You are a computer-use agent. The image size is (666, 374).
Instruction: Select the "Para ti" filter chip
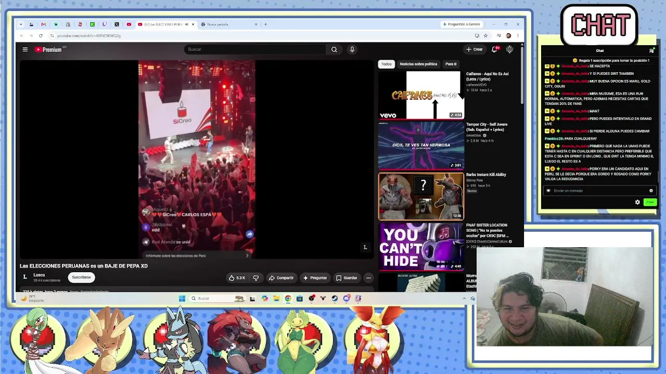[451, 64]
